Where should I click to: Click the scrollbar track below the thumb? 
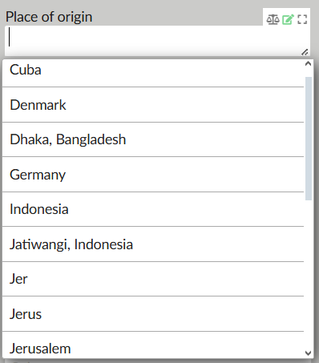(309, 274)
